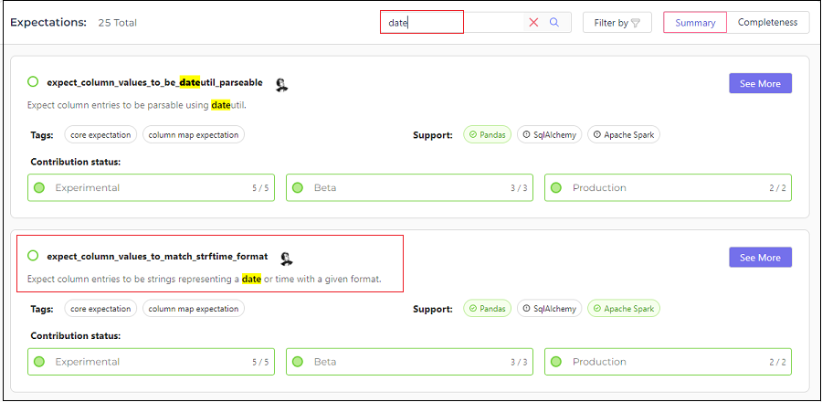Click contributor avatar beside dateutil_parseable expectation
Viewport: 822px width, 402px height.
282,84
